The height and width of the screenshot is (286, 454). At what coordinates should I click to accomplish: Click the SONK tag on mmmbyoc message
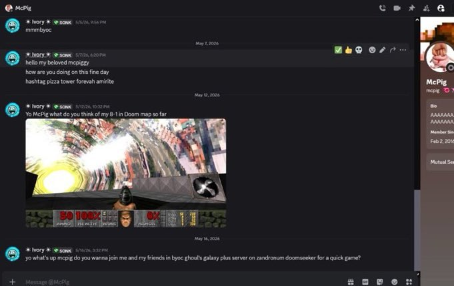(63, 22)
